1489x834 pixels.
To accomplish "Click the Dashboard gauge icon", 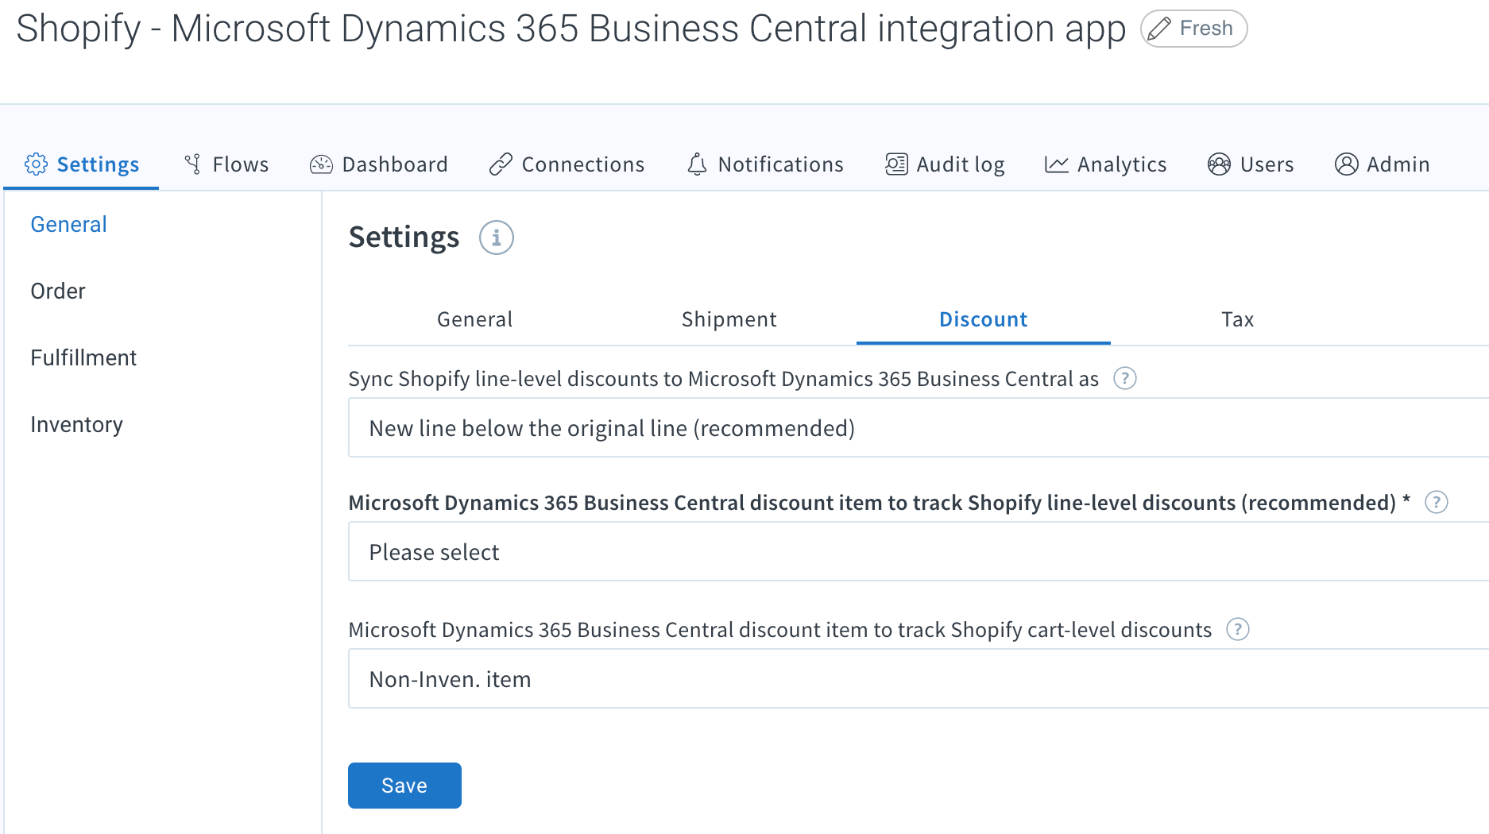I will (x=321, y=164).
